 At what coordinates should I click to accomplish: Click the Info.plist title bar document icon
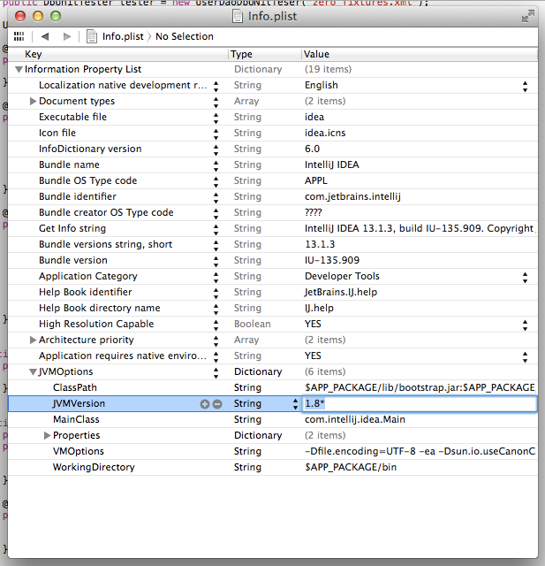(238, 16)
